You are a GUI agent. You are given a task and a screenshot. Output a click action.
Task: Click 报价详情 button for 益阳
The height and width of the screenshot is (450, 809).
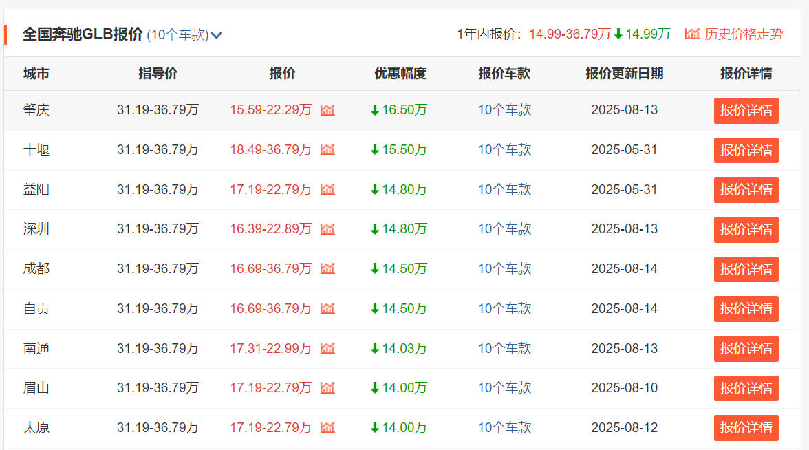(x=746, y=190)
